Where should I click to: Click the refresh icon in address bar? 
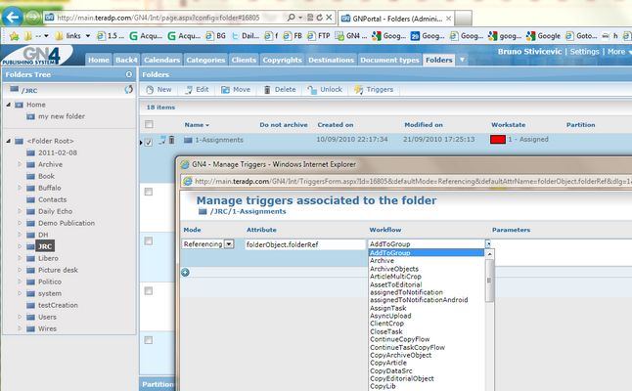(x=319, y=18)
